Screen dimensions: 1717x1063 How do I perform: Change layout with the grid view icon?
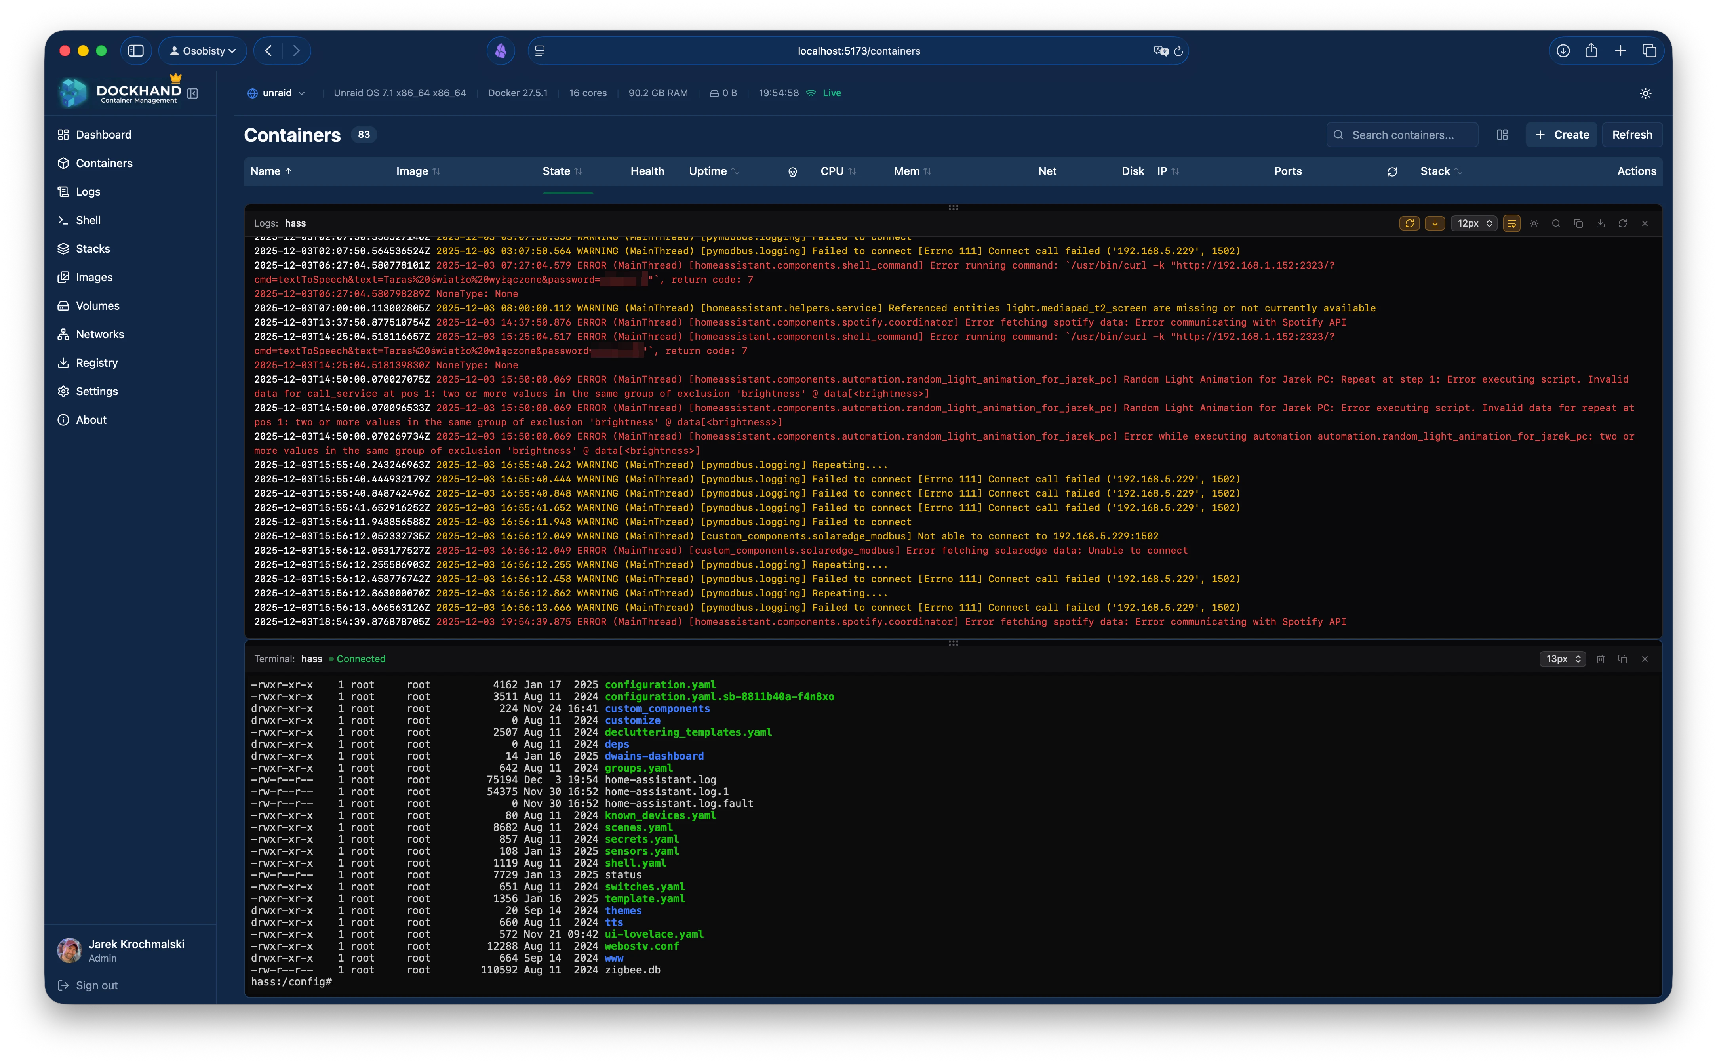coord(1502,134)
